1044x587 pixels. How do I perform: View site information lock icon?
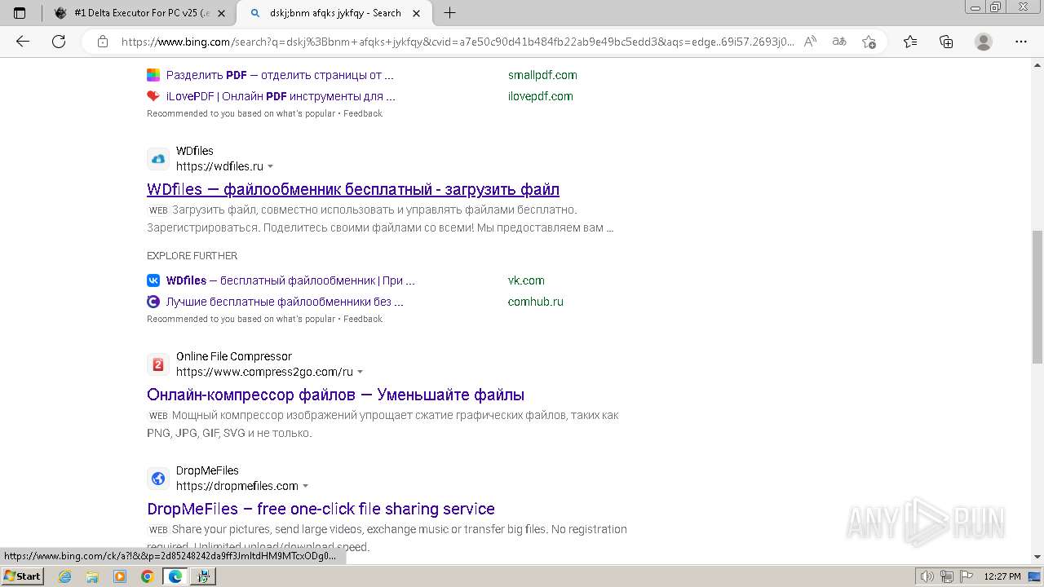click(x=103, y=42)
